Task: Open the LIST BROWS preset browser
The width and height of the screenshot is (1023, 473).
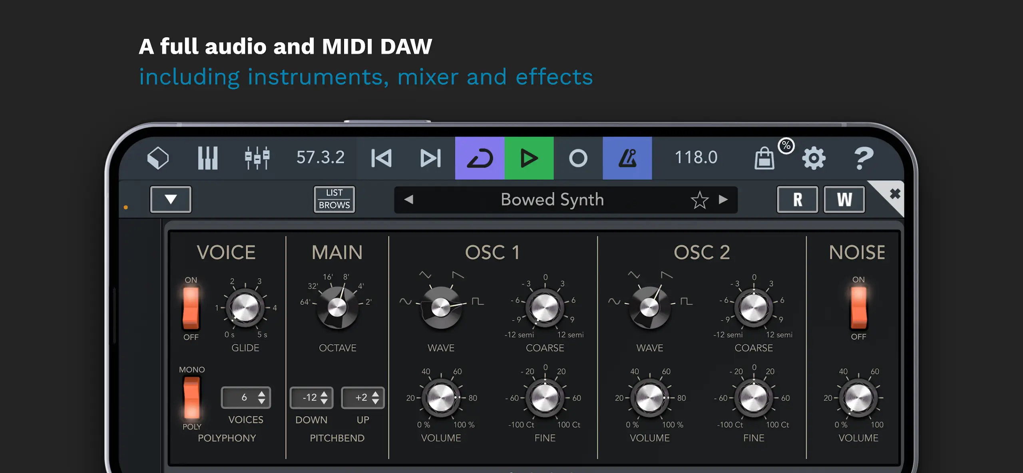Action: [334, 199]
